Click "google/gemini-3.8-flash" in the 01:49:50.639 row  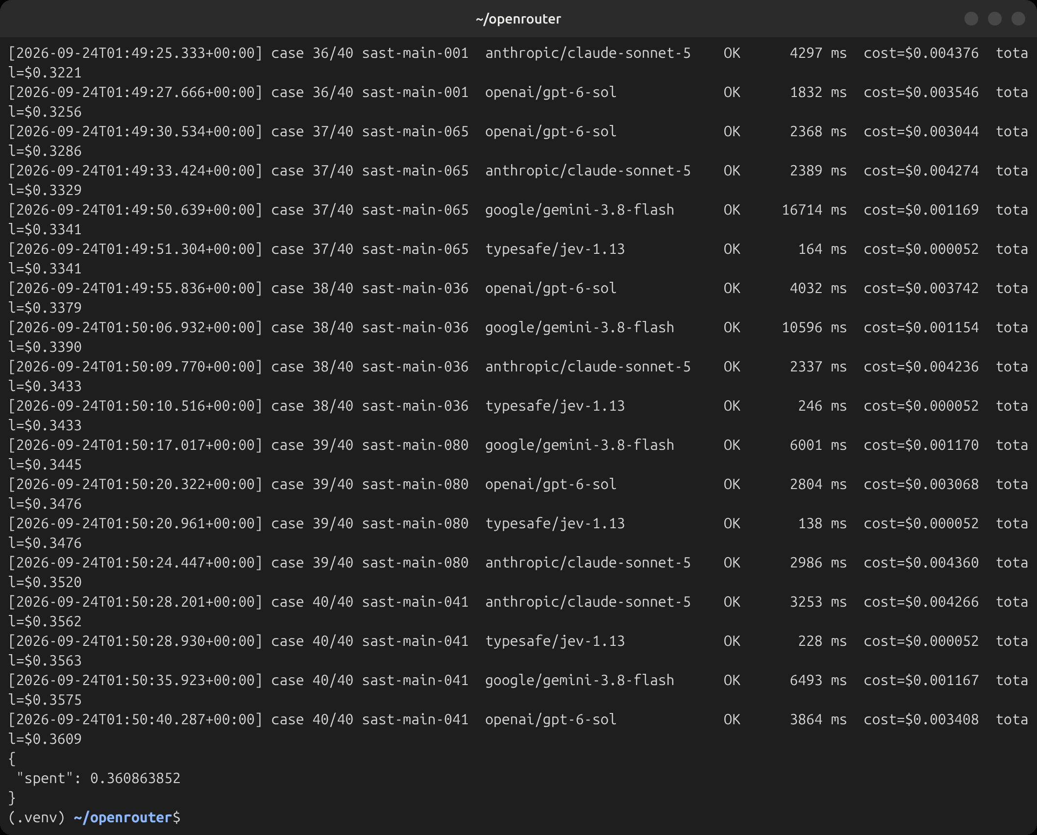(x=580, y=210)
